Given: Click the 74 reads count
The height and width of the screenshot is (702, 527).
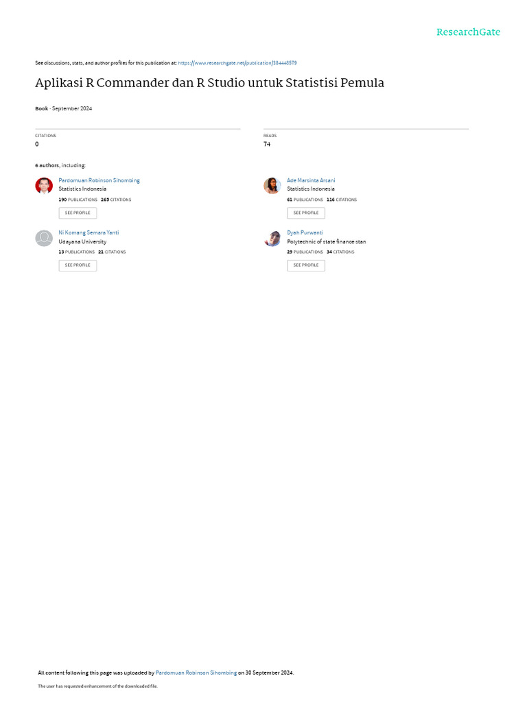Looking at the screenshot, I should coord(267,144).
